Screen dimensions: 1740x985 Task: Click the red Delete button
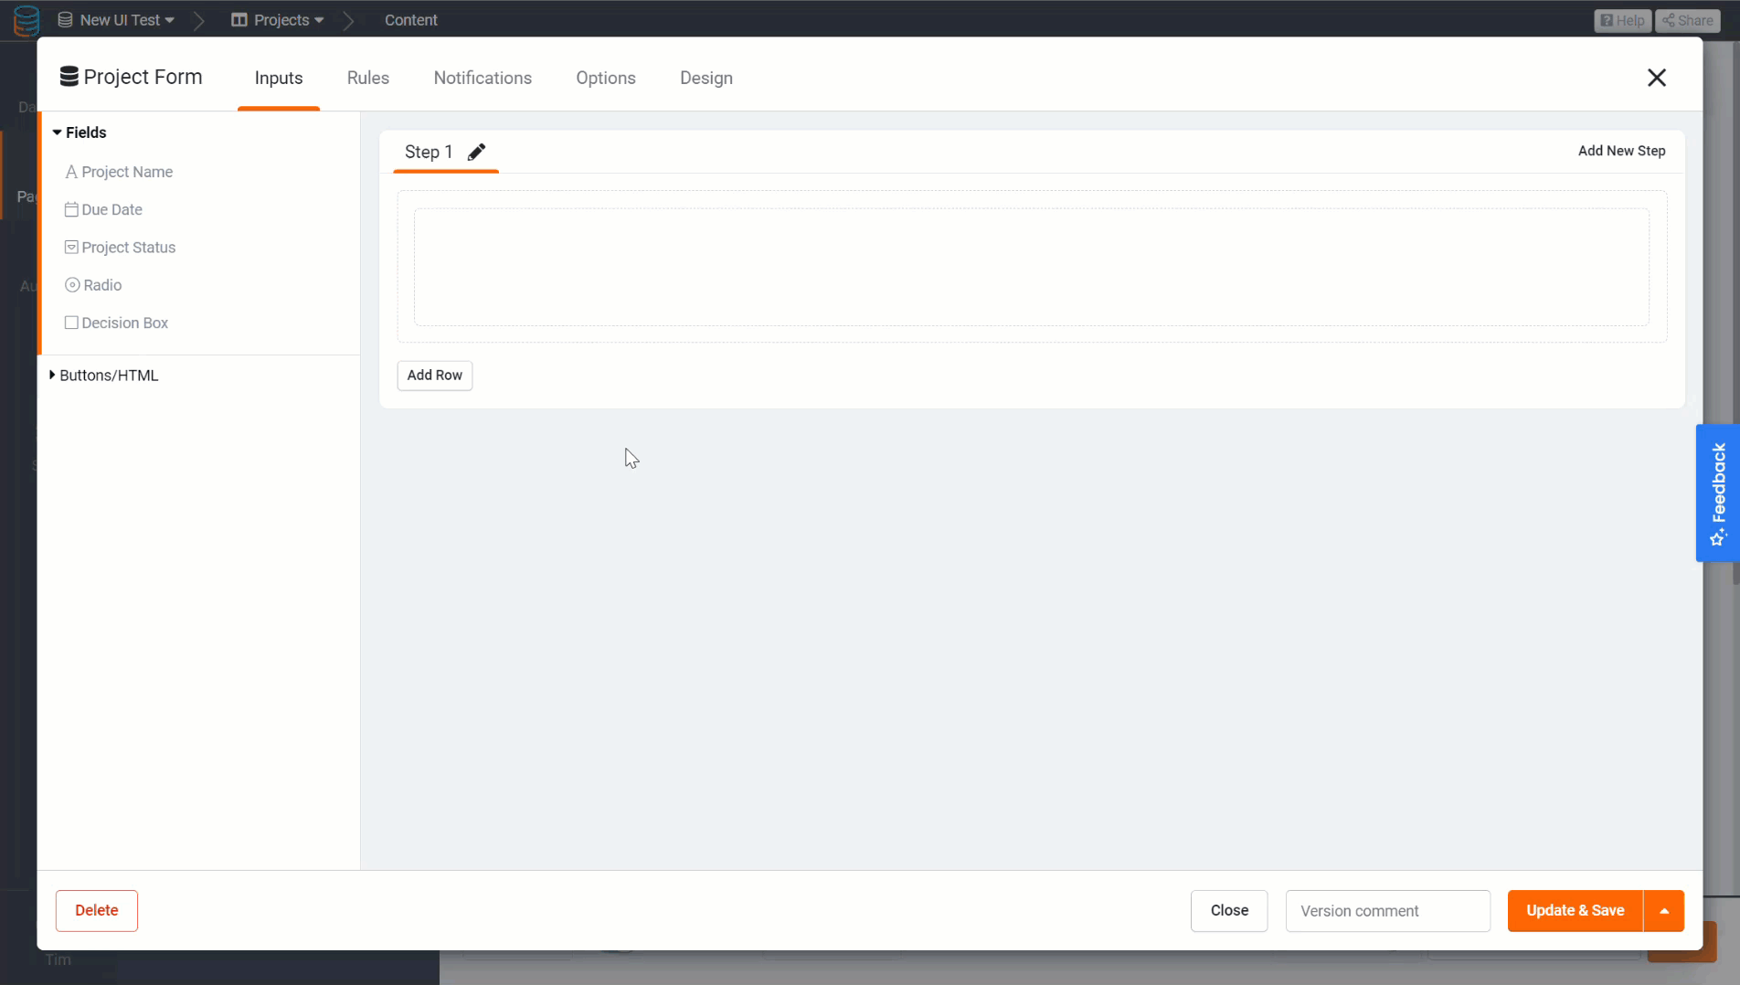pyautogui.click(x=97, y=911)
